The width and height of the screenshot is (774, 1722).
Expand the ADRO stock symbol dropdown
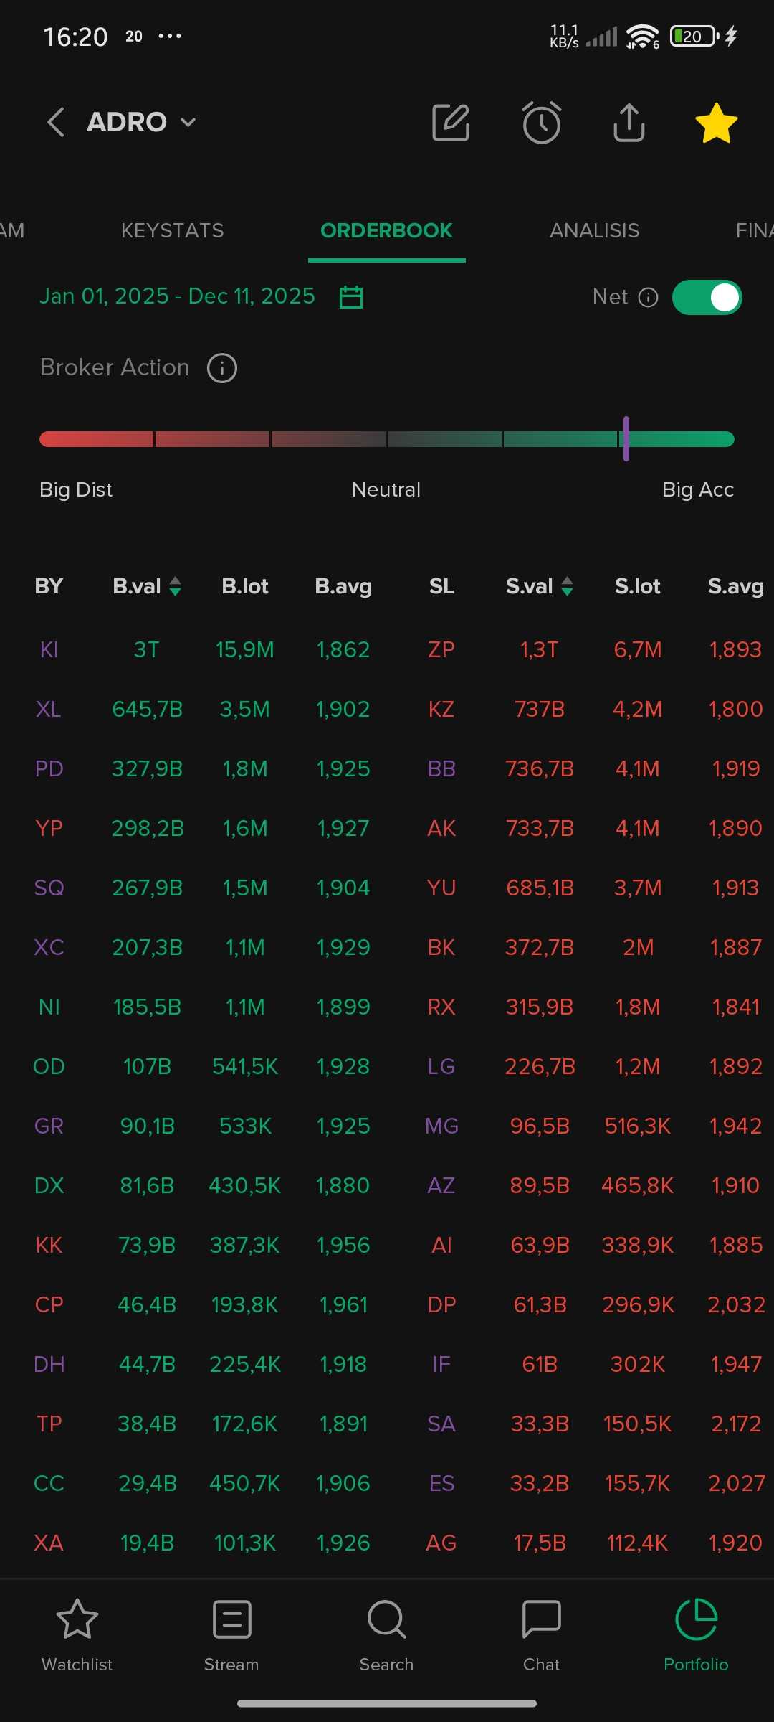(188, 123)
